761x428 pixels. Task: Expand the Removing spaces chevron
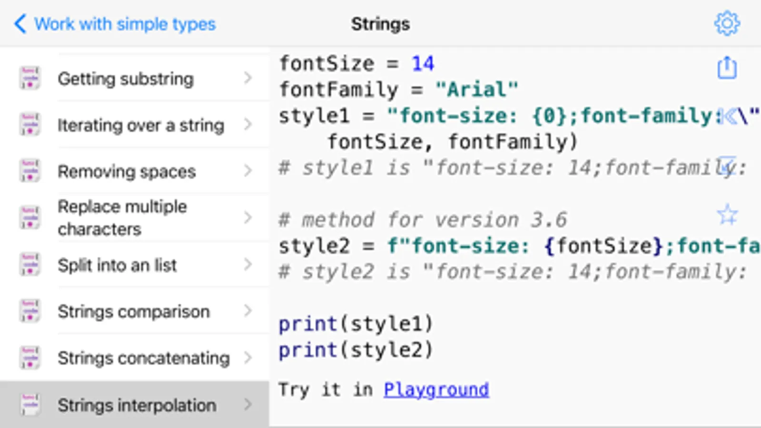[247, 171]
